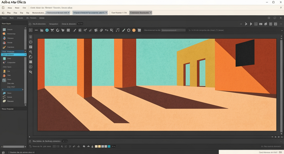Select the diagonal green brush tool icon
The height and width of the screenshot is (154, 284).
pos(124,30)
